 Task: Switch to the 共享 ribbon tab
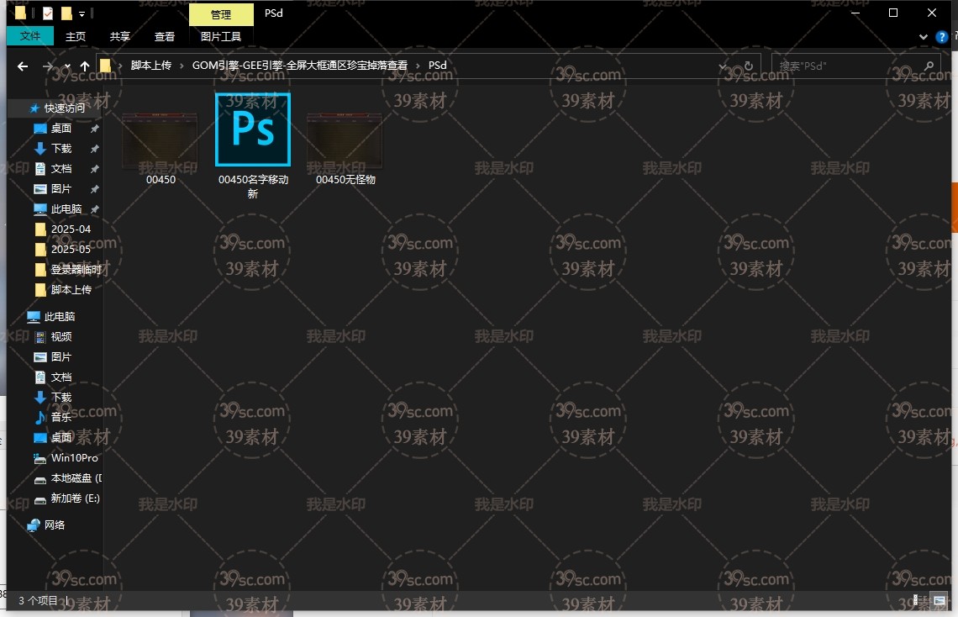119,37
